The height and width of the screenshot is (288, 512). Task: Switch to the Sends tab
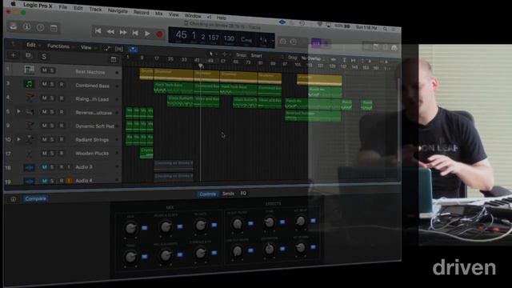click(x=228, y=194)
